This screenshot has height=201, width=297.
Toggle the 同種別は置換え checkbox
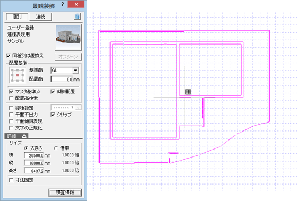tap(8, 56)
